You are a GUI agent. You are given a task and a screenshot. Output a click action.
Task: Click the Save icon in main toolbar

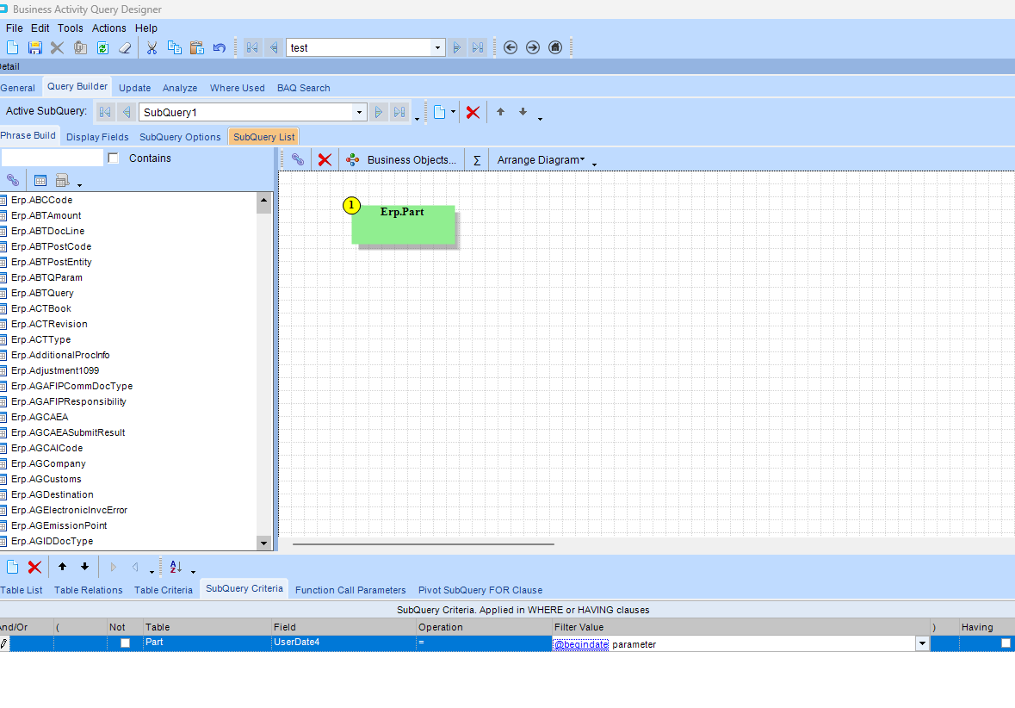tap(35, 47)
